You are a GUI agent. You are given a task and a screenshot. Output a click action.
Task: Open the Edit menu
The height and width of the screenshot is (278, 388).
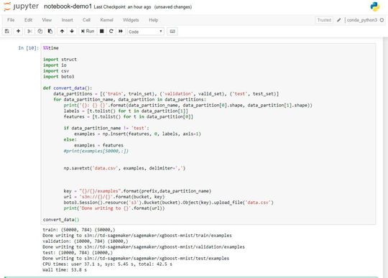(x=28, y=20)
